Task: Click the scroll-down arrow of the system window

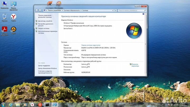Action: pyautogui.click(x=146, y=75)
